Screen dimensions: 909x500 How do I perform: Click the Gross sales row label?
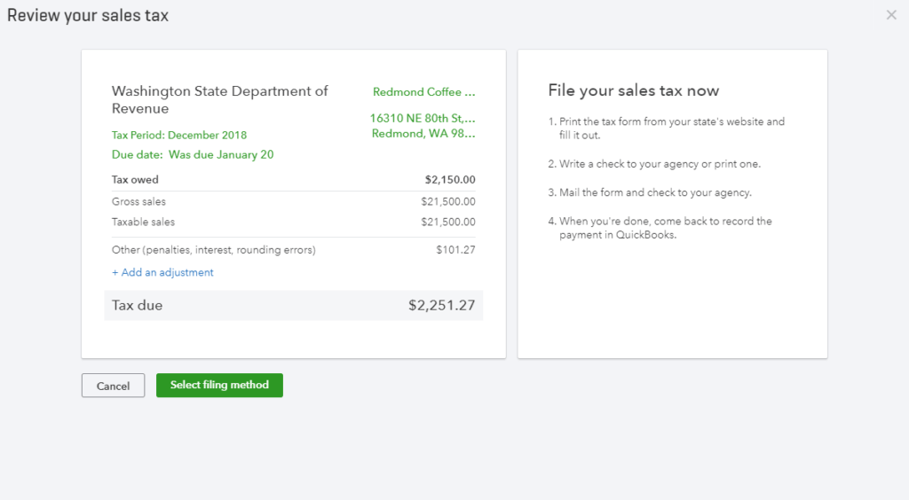click(138, 201)
